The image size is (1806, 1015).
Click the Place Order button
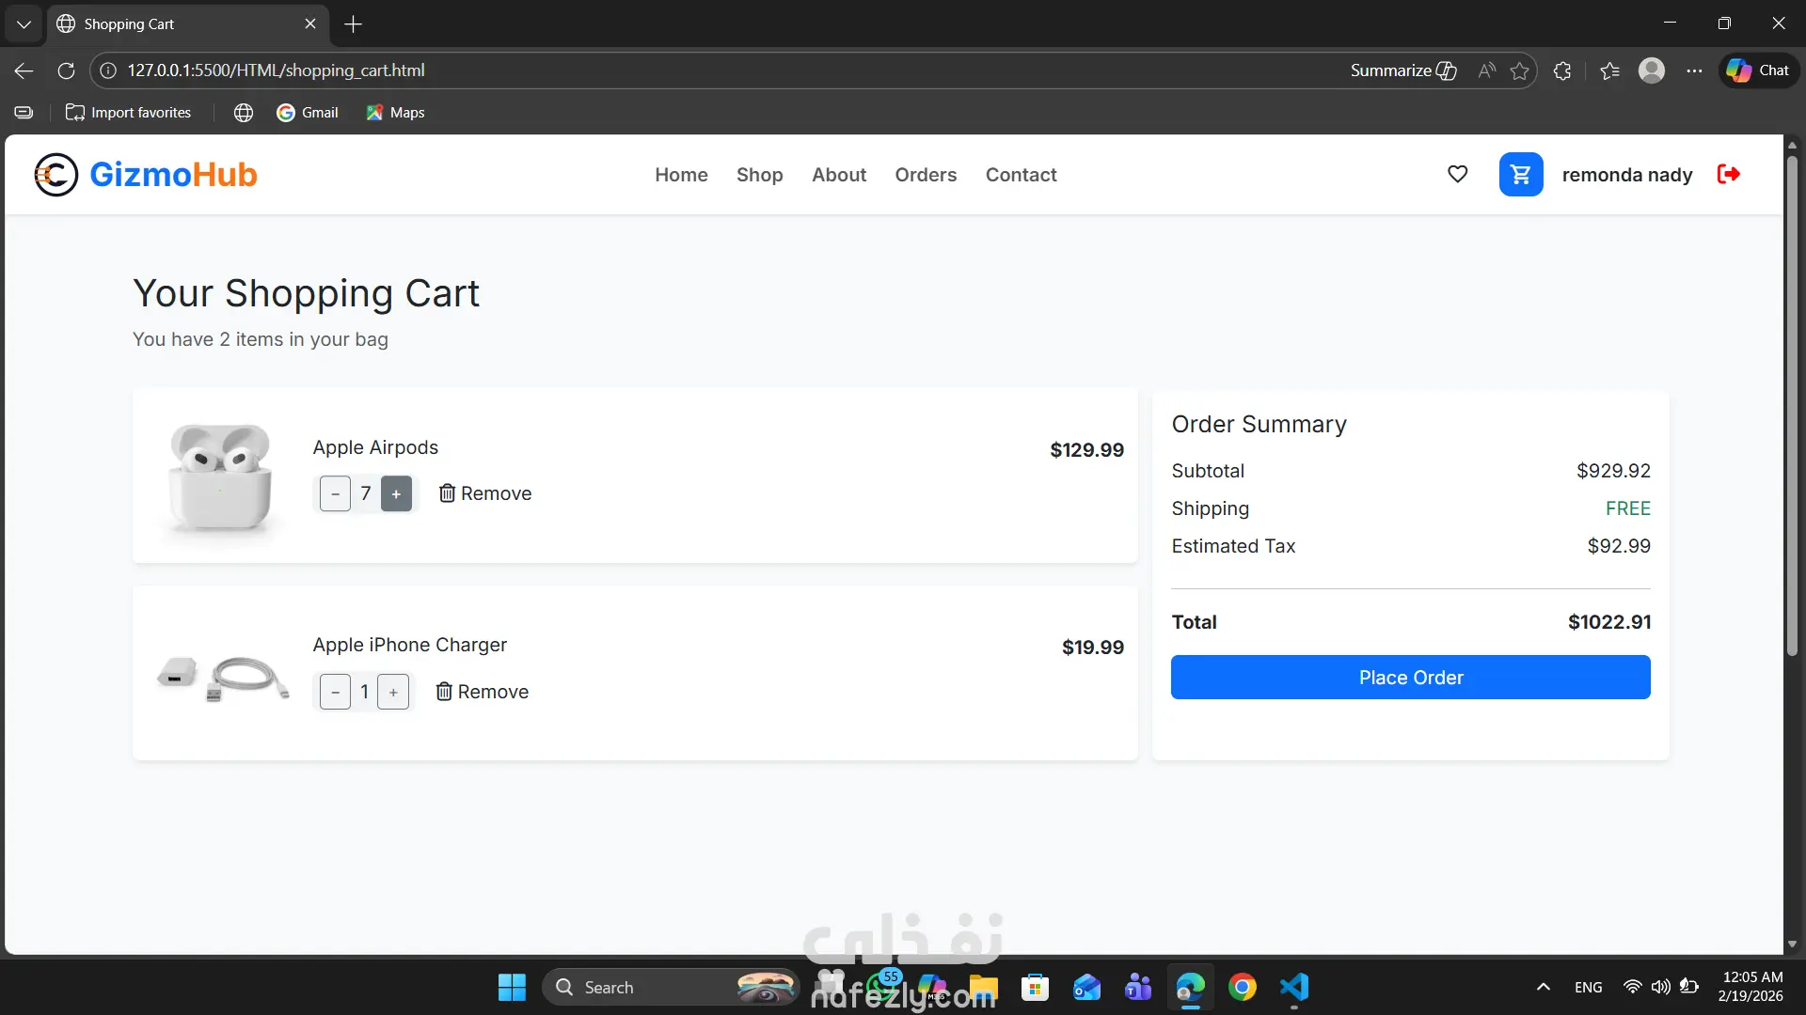[1410, 678]
